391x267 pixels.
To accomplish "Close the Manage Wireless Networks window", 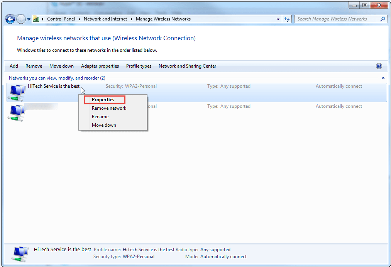I will (379, 5).
